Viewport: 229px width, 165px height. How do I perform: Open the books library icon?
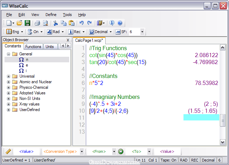point(99,23)
